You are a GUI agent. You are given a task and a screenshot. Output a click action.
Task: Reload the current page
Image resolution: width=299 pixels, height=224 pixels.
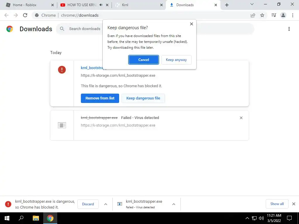25,15
